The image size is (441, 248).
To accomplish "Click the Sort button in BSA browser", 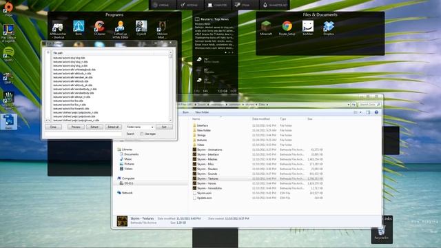I will pyautogui.click(x=164, y=127).
